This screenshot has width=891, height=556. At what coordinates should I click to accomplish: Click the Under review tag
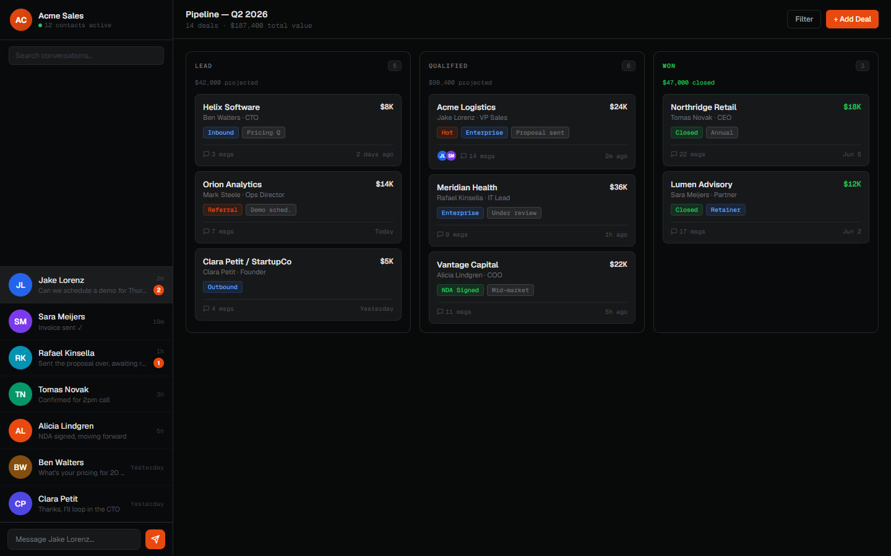tap(514, 213)
